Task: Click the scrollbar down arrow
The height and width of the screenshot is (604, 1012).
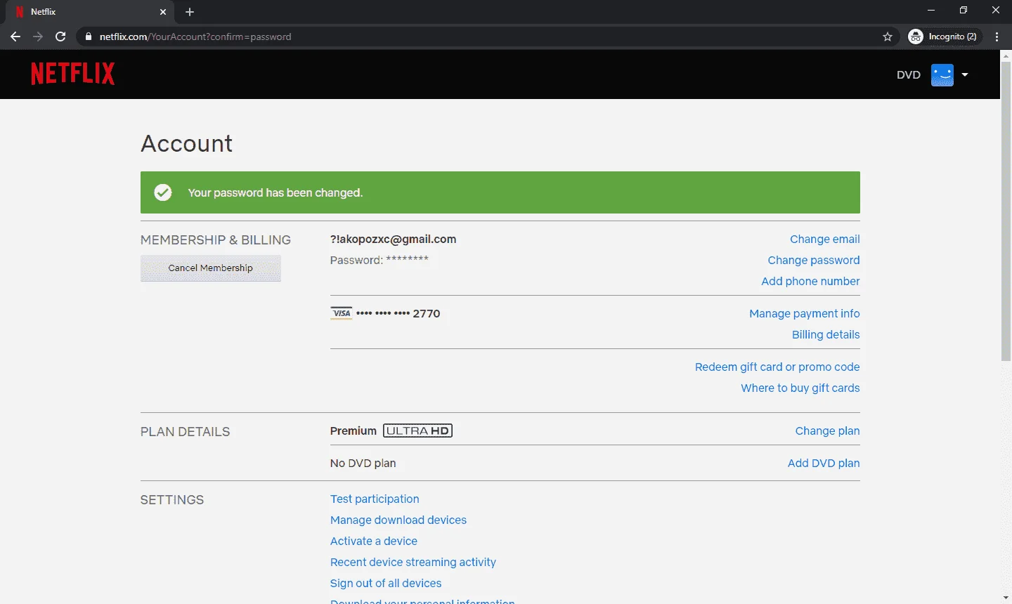Action: [x=1006, y=598]
